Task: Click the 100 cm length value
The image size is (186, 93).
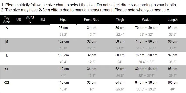Action: click(x=173, y=82)
